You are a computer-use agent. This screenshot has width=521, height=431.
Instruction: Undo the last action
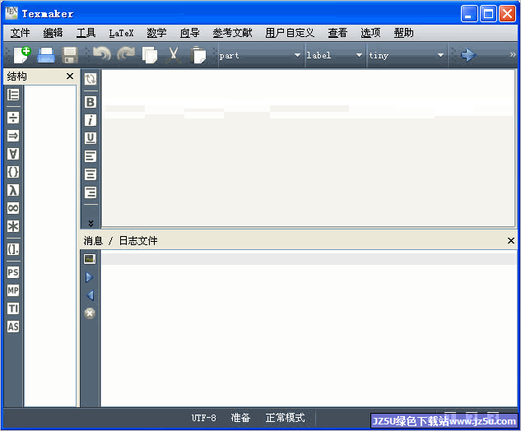[x=102, y=54]
